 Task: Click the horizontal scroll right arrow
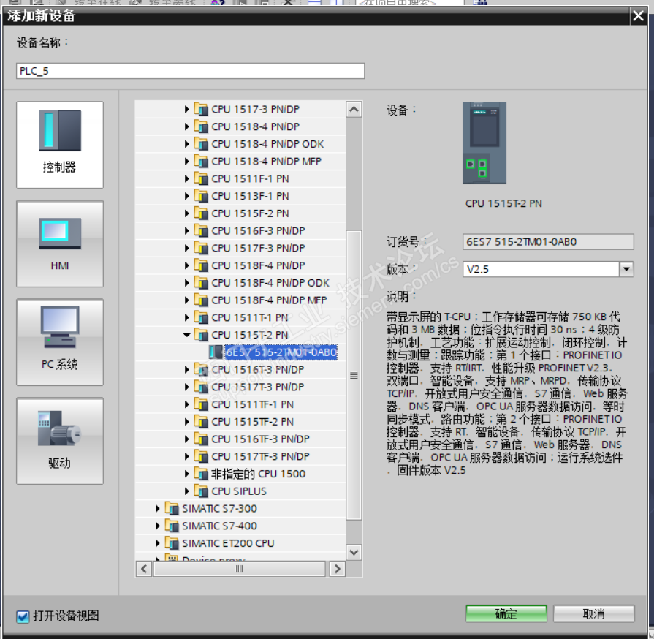337,569
